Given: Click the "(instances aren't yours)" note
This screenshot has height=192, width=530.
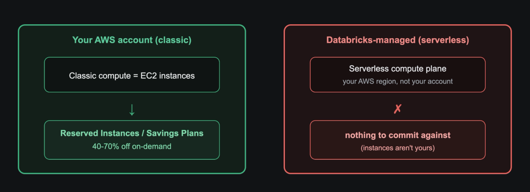Looking at the screenshot, I should (x=397, y=148).
